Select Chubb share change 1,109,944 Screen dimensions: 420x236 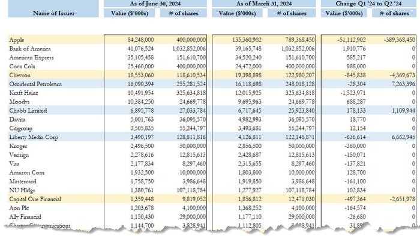click(x=403, y=110)
